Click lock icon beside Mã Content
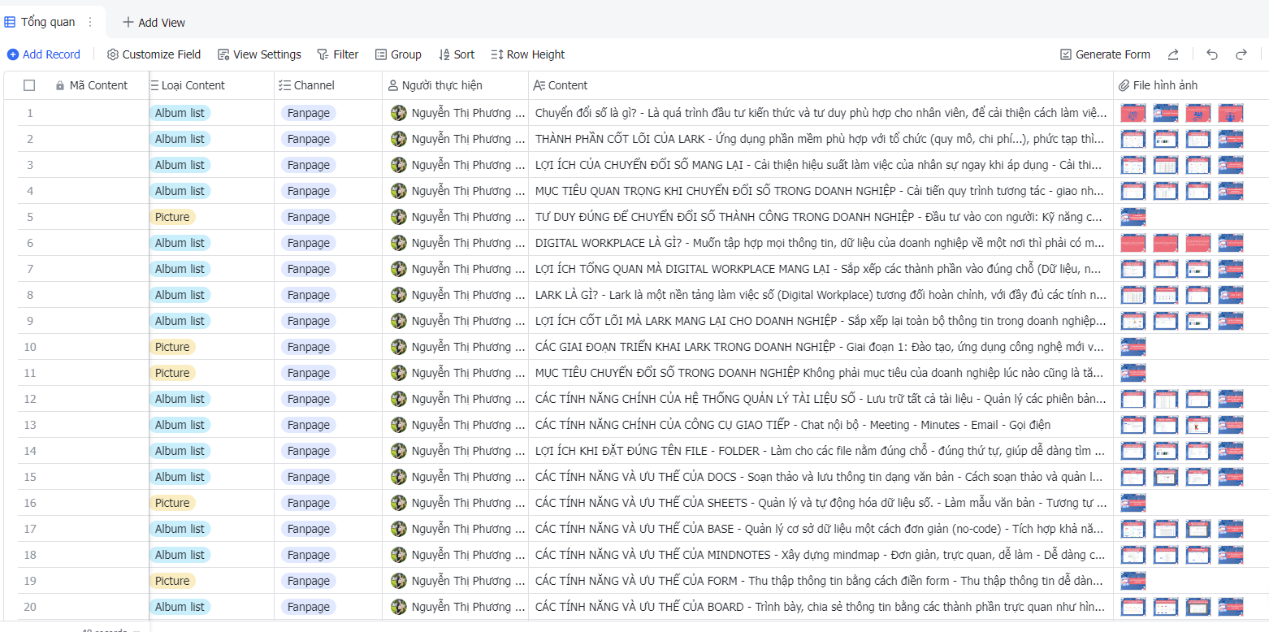Image resolution: width=1269 pixels, height=632 pixels. [60, 85]
